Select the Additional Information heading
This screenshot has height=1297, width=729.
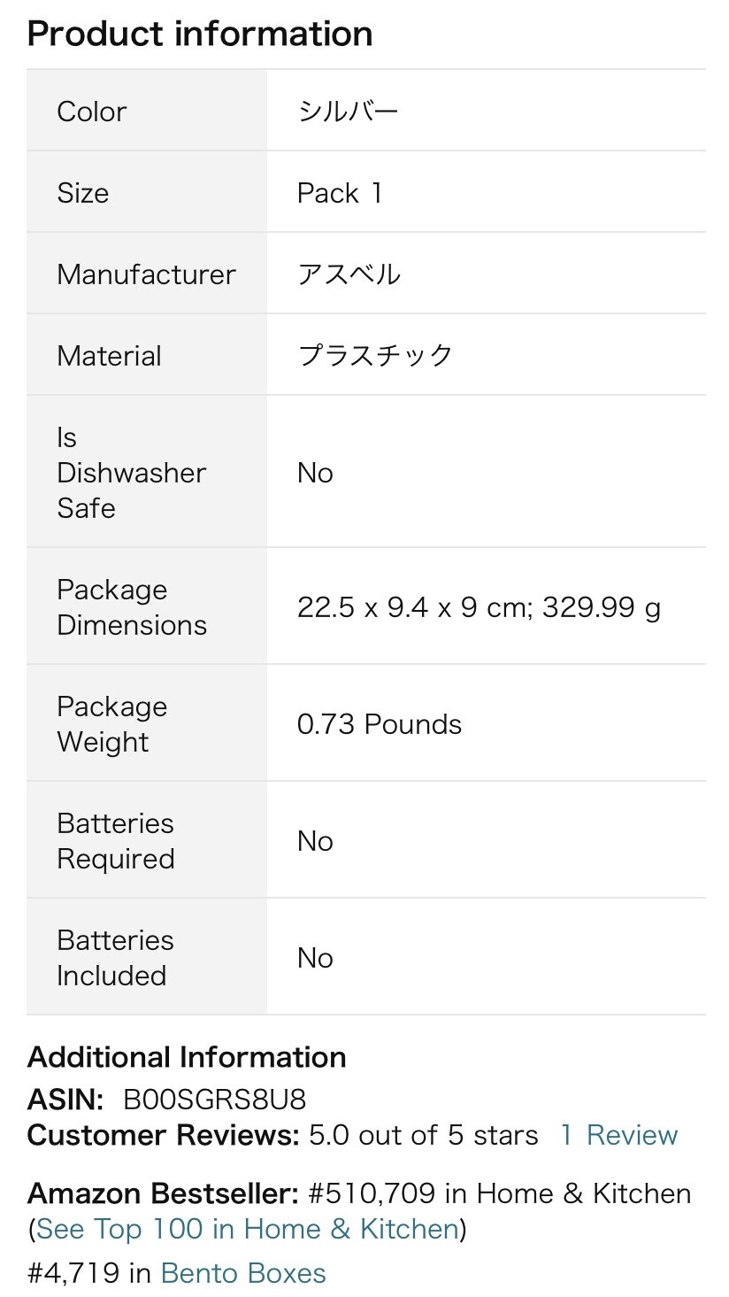click(187, 1057)
